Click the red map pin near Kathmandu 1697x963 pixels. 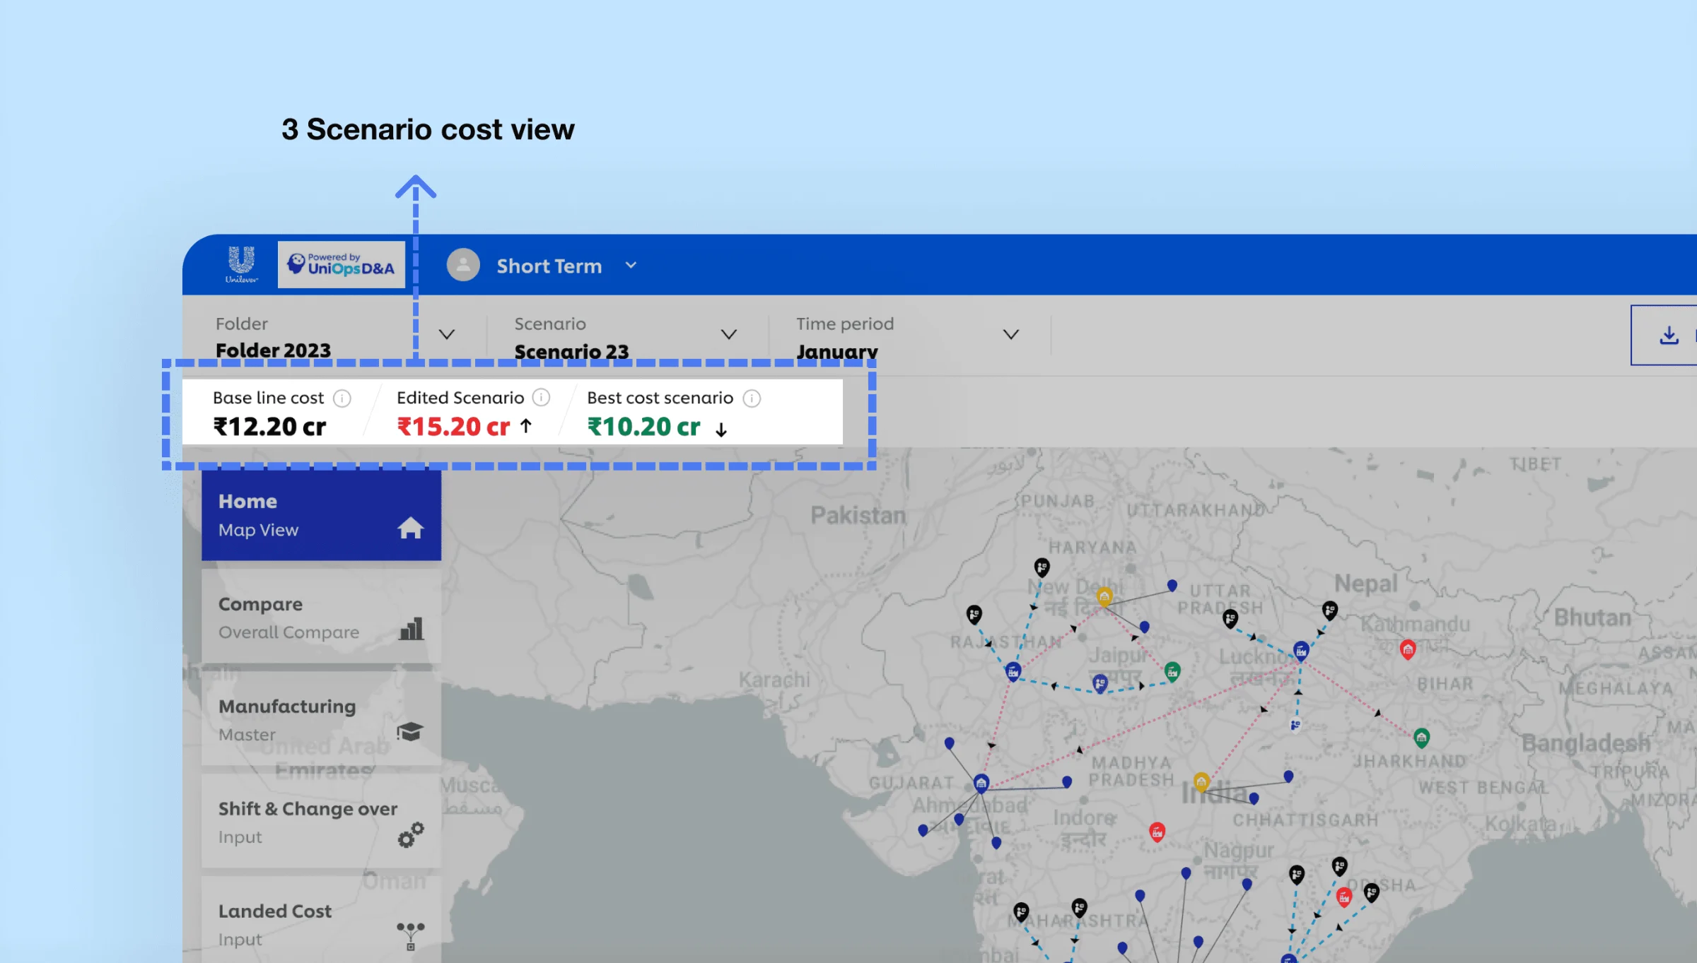[x=1408, y=650]
